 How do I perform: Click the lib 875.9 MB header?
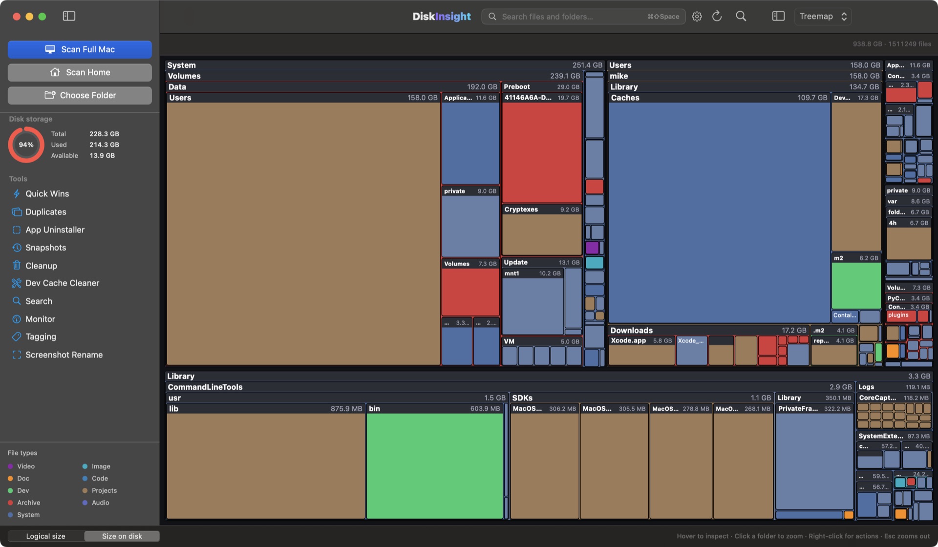click(x=266, y=408)
